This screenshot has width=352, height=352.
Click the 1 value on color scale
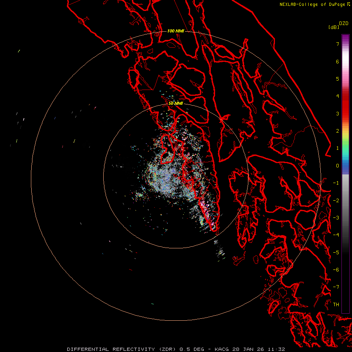coord(338,148)
